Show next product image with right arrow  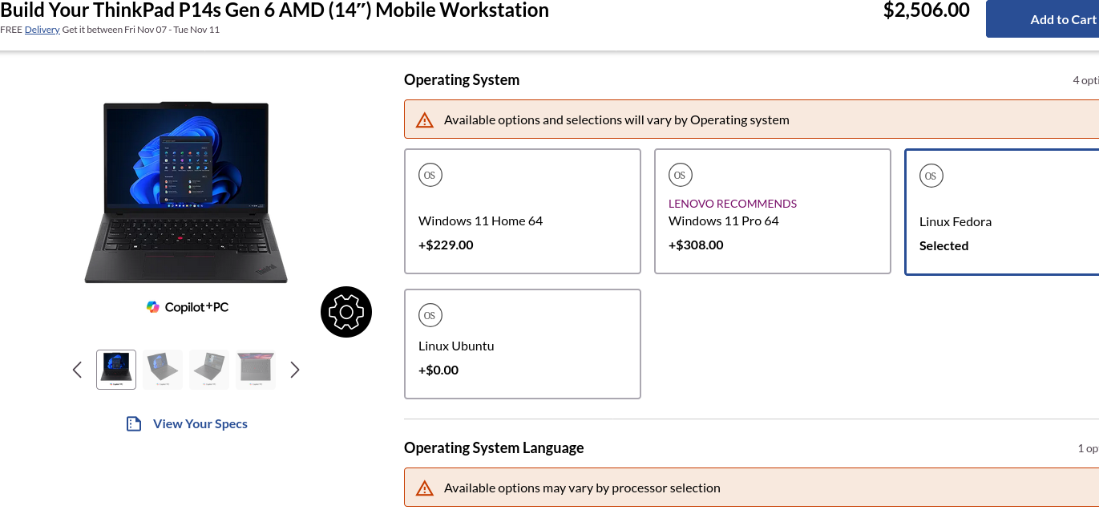click(x=295, y=370)
